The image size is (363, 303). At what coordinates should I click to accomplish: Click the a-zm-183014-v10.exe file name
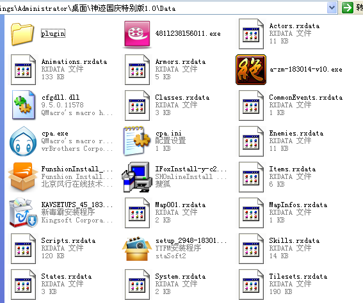coord(306,69)
